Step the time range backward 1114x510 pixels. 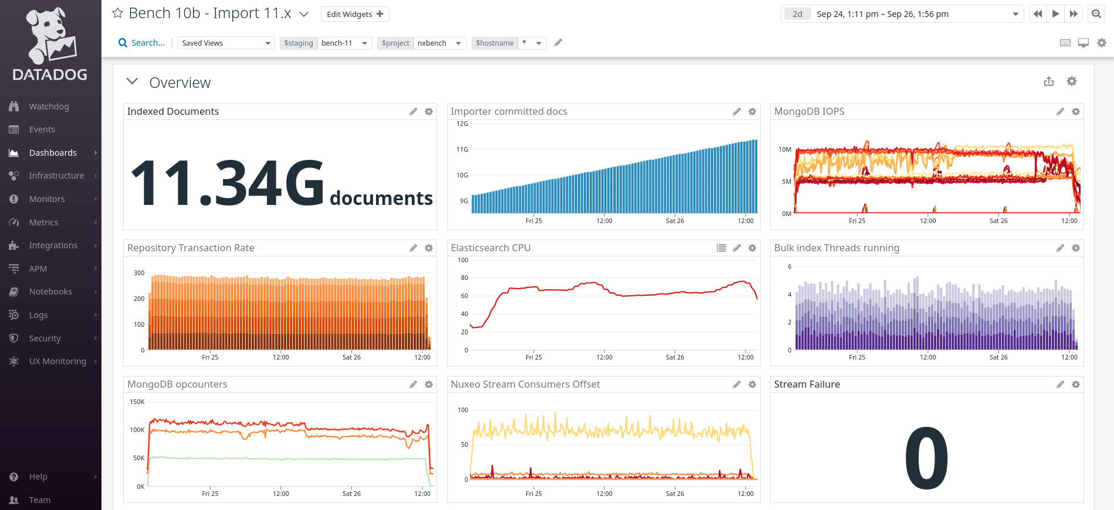(x=1038, y=14)
